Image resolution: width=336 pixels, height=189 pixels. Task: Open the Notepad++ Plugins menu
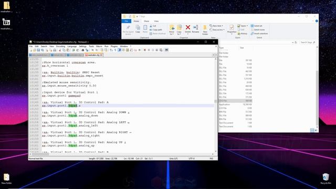(x=114, y=46)
